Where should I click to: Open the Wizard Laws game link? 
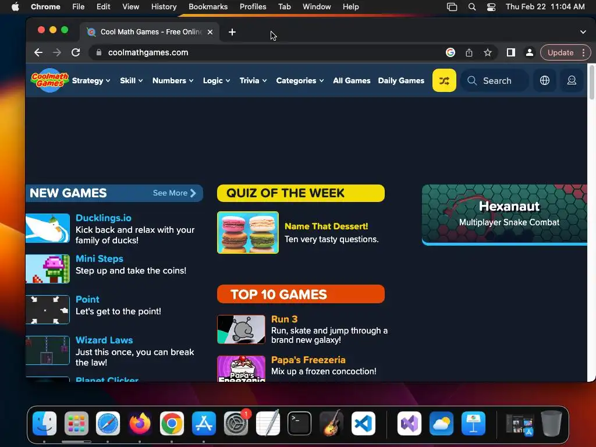tap(104, 340)
